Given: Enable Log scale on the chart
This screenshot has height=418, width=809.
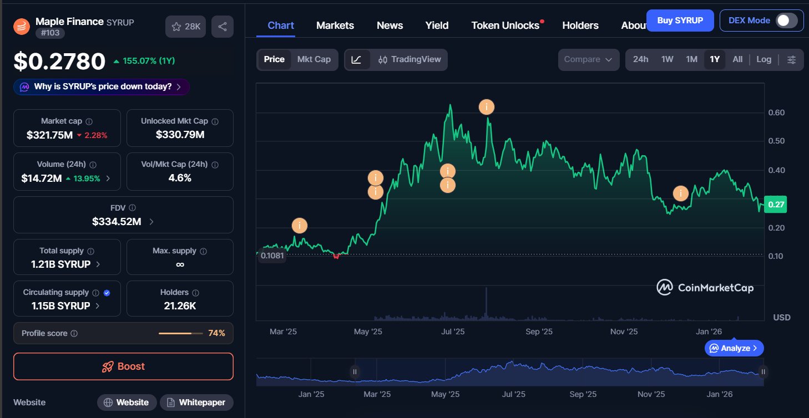Looking at the screenshot, I should [764, 60].
